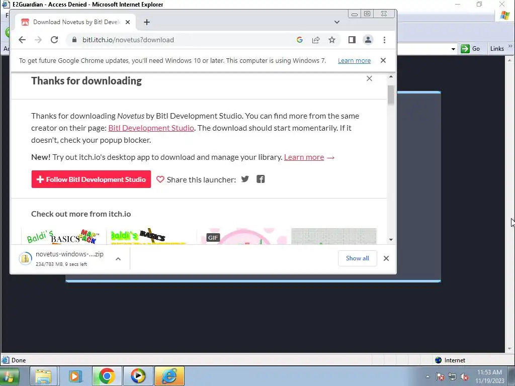Viewport: 515px width, 386px height.
Task: Close the Thanks for downloading dialog
Action: point(369,78)
